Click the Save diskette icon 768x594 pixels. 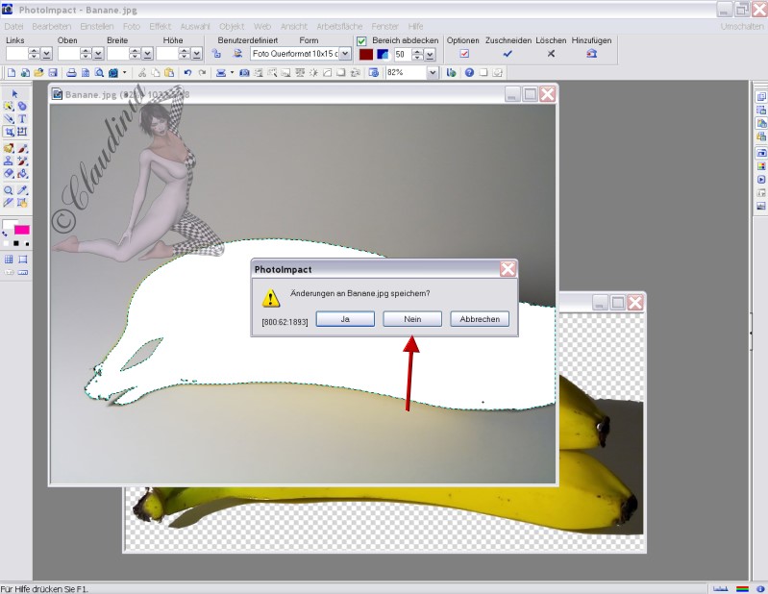53,73
